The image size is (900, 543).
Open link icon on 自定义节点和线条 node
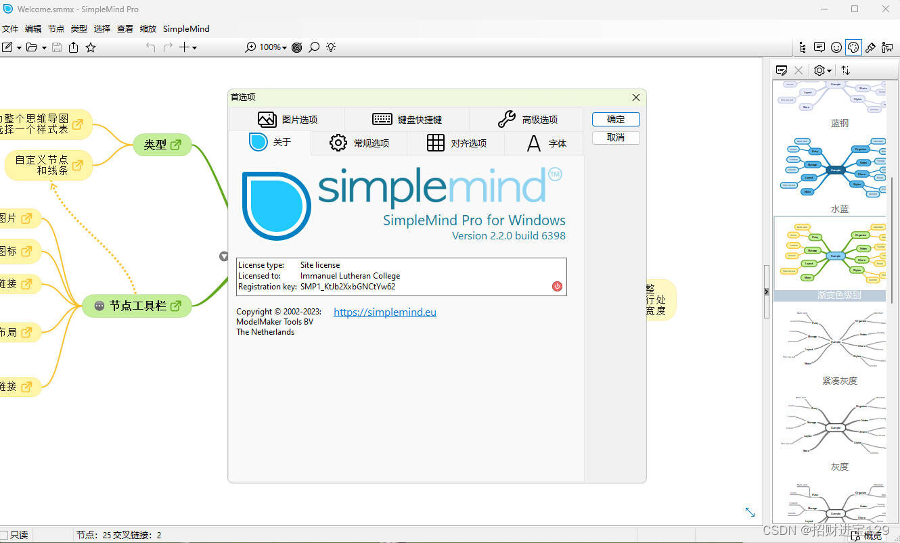tap(78, 165)
